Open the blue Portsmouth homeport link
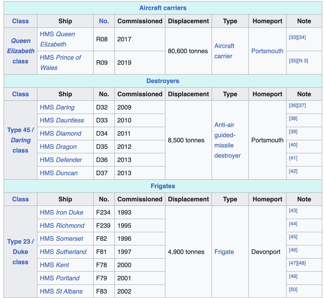 coord(267,51)
